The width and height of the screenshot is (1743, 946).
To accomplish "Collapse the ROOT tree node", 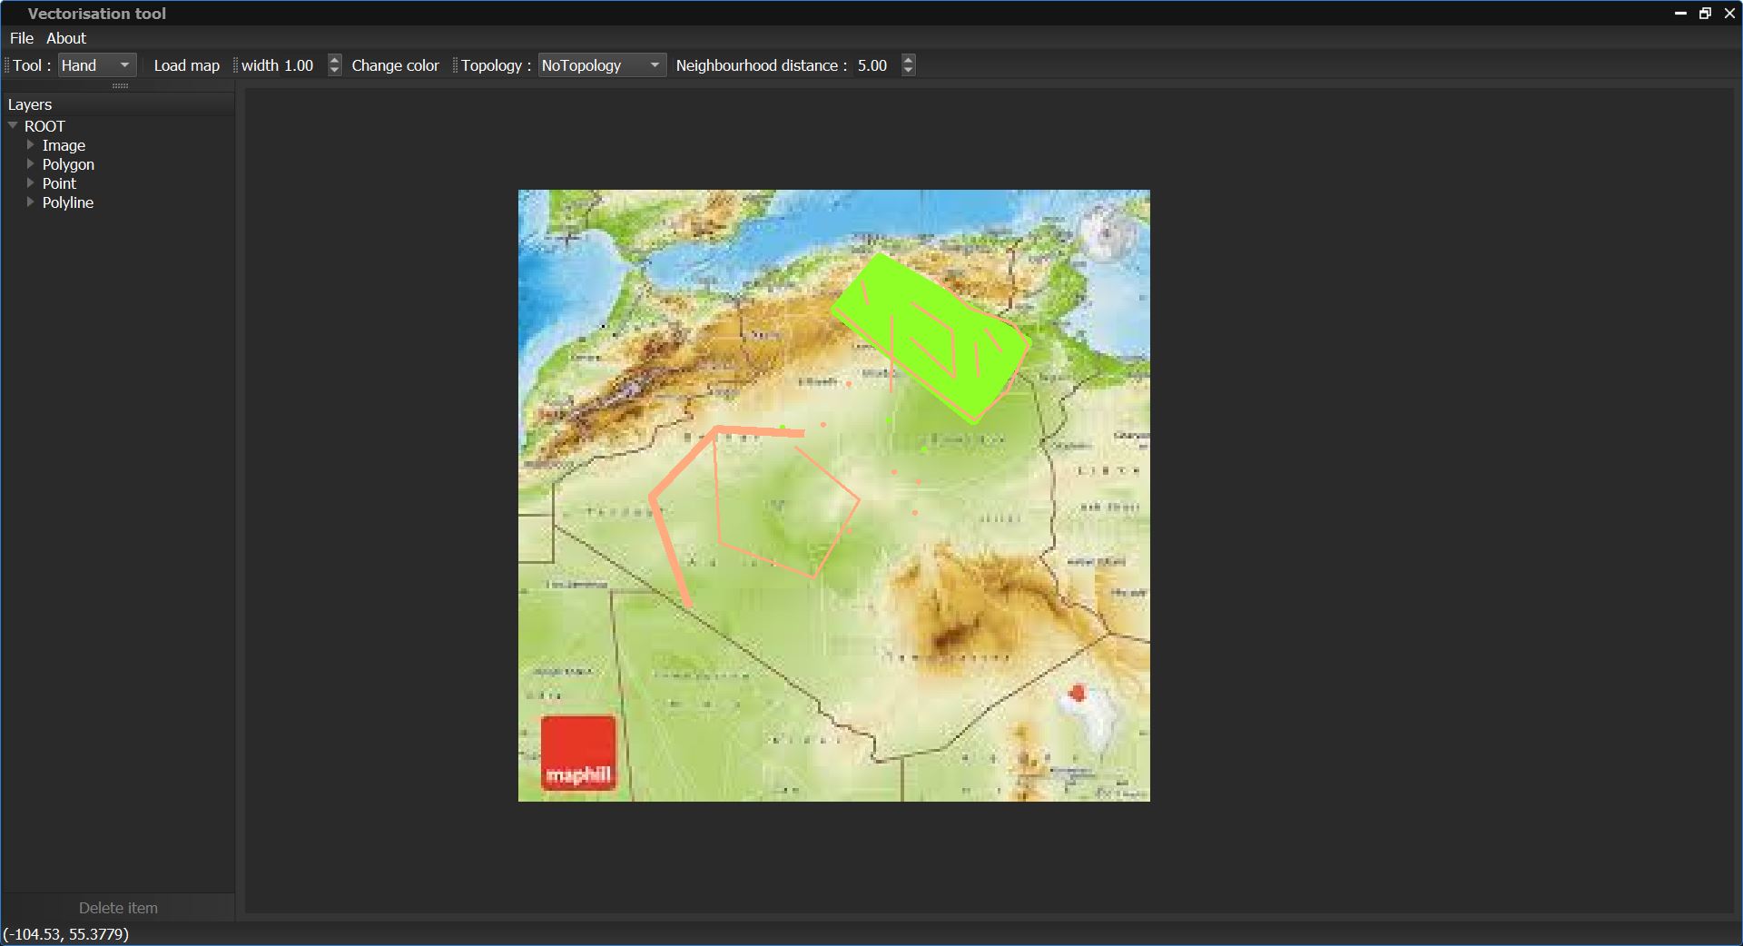I will [x=13, y=125].
